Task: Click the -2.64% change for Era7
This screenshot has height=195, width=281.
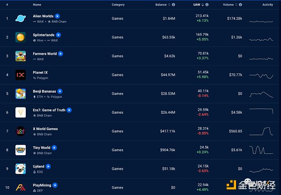Action: coord(203,115)
